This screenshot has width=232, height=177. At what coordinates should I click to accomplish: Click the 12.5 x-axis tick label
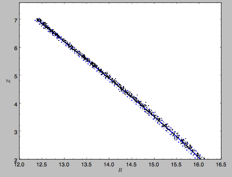42,164
